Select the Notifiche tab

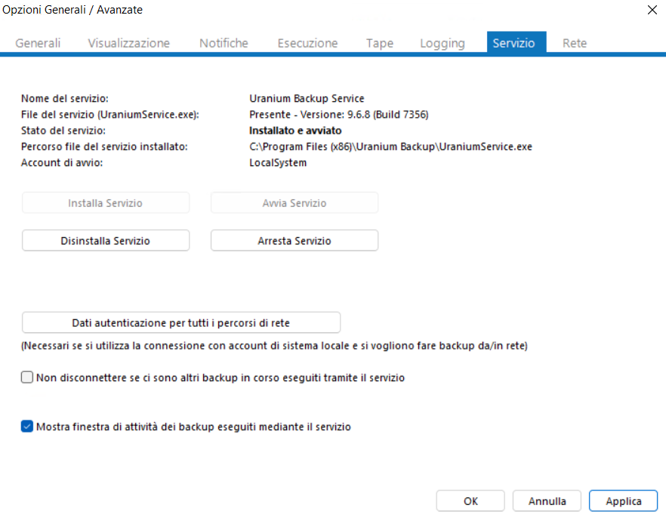pos(224,43)
